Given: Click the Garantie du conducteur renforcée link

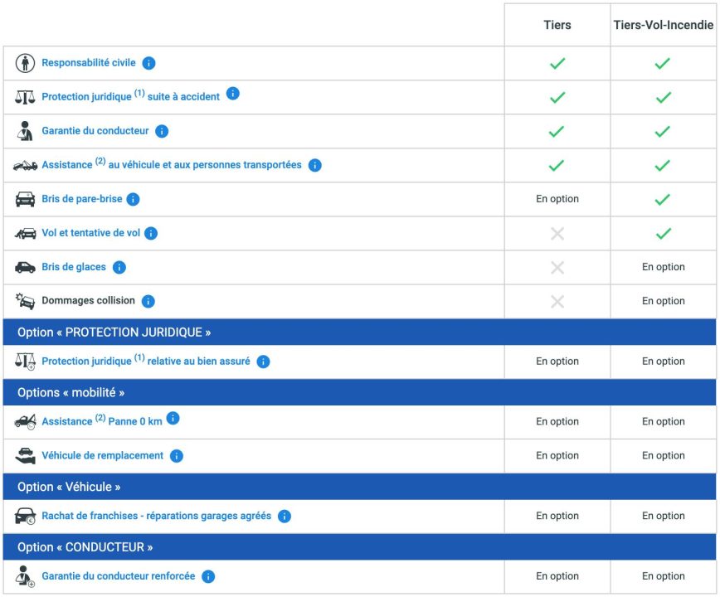Looking at the screenshot, I should tap(119, 575).
